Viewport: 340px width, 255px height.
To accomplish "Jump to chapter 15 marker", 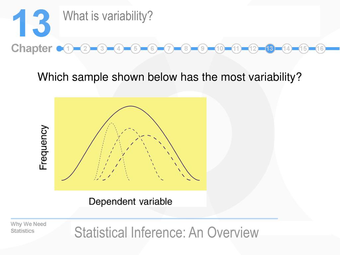I will (303, 48).
